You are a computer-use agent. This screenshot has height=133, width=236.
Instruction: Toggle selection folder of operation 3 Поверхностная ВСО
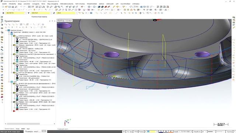tap(14, 54)
